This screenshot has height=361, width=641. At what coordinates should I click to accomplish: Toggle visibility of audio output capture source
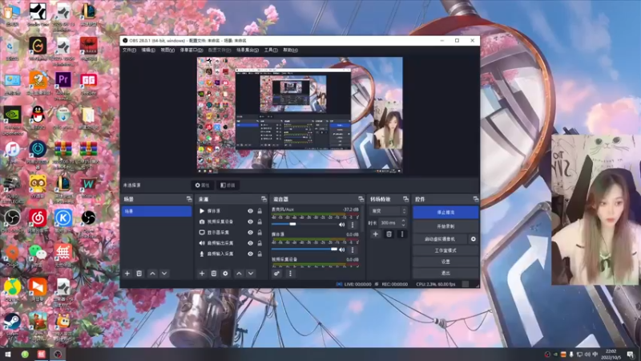pos(250,243)
